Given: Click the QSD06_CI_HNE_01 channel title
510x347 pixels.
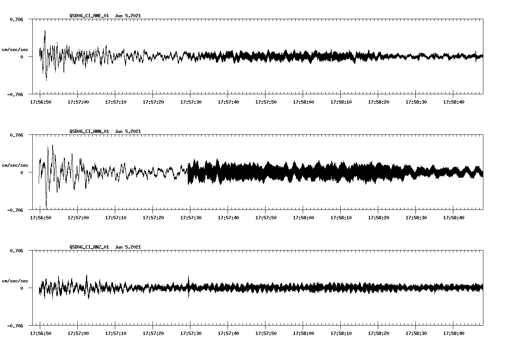Looking at the screenshot, I should [89, 16].
